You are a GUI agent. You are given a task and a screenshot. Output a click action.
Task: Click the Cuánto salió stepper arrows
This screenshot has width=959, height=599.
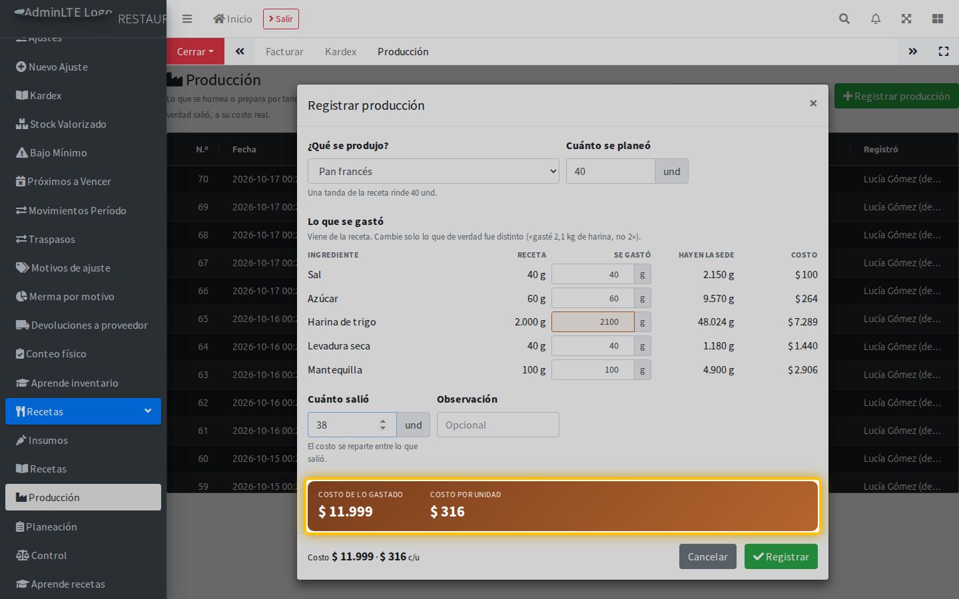[x=383, y=425]
